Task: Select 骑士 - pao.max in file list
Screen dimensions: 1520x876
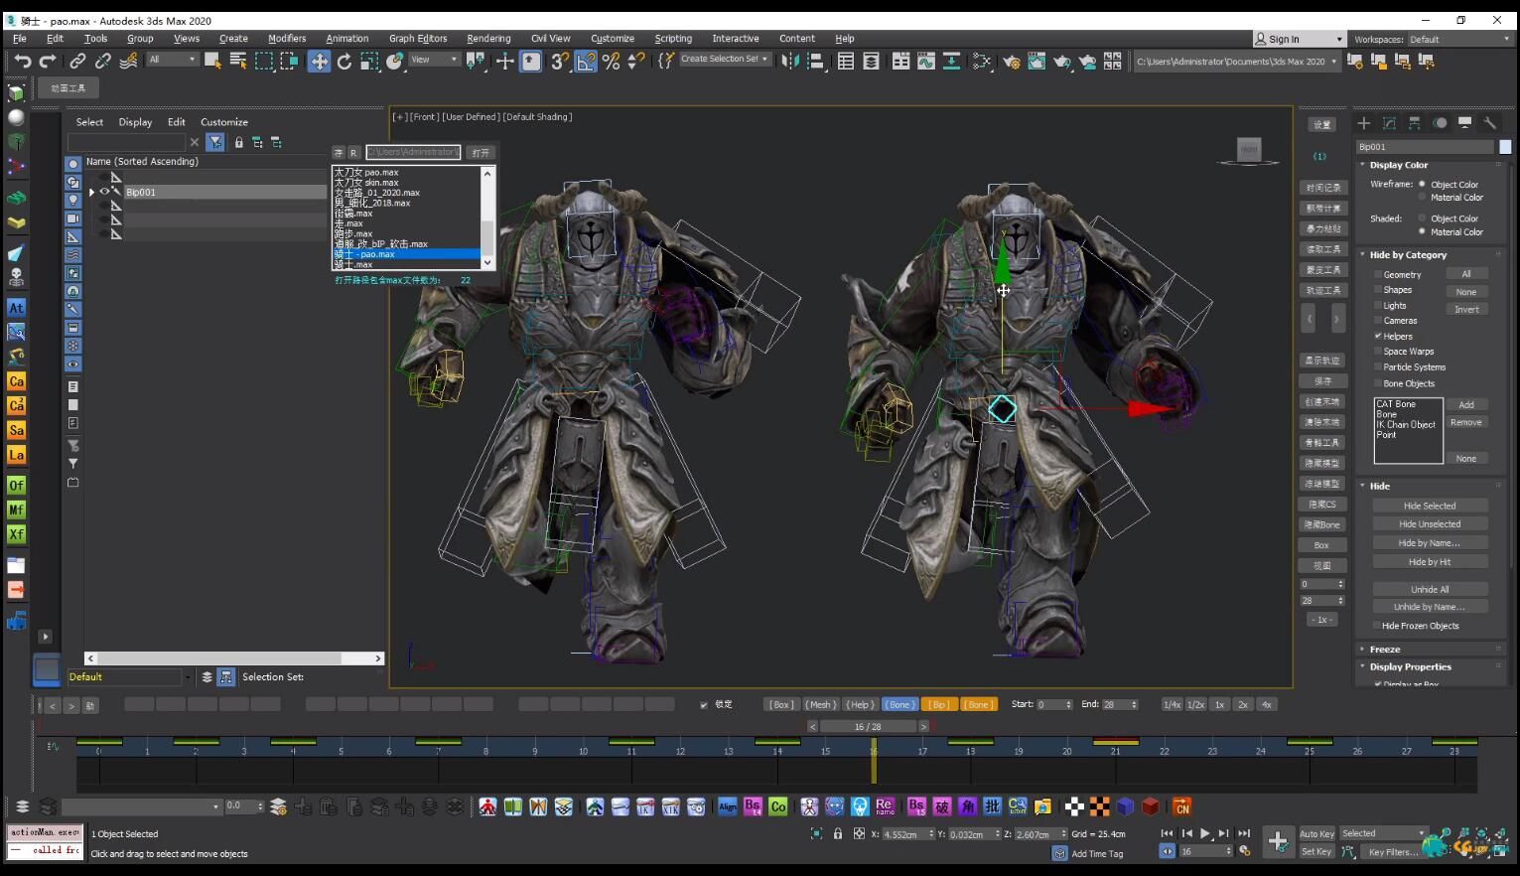Action: click(407, 254)
